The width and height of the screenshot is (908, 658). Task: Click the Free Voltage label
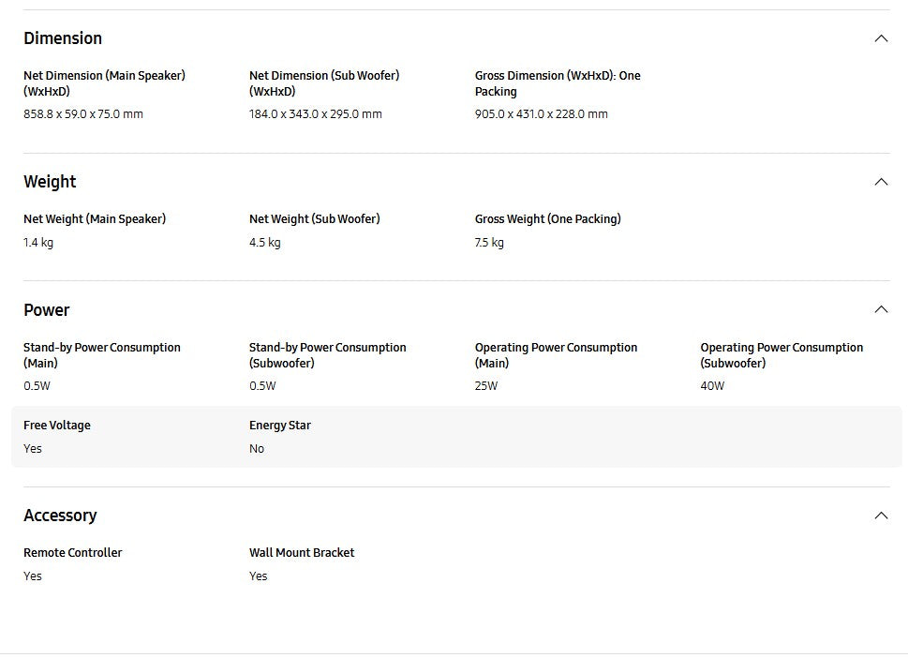click(x=57, y=426)
